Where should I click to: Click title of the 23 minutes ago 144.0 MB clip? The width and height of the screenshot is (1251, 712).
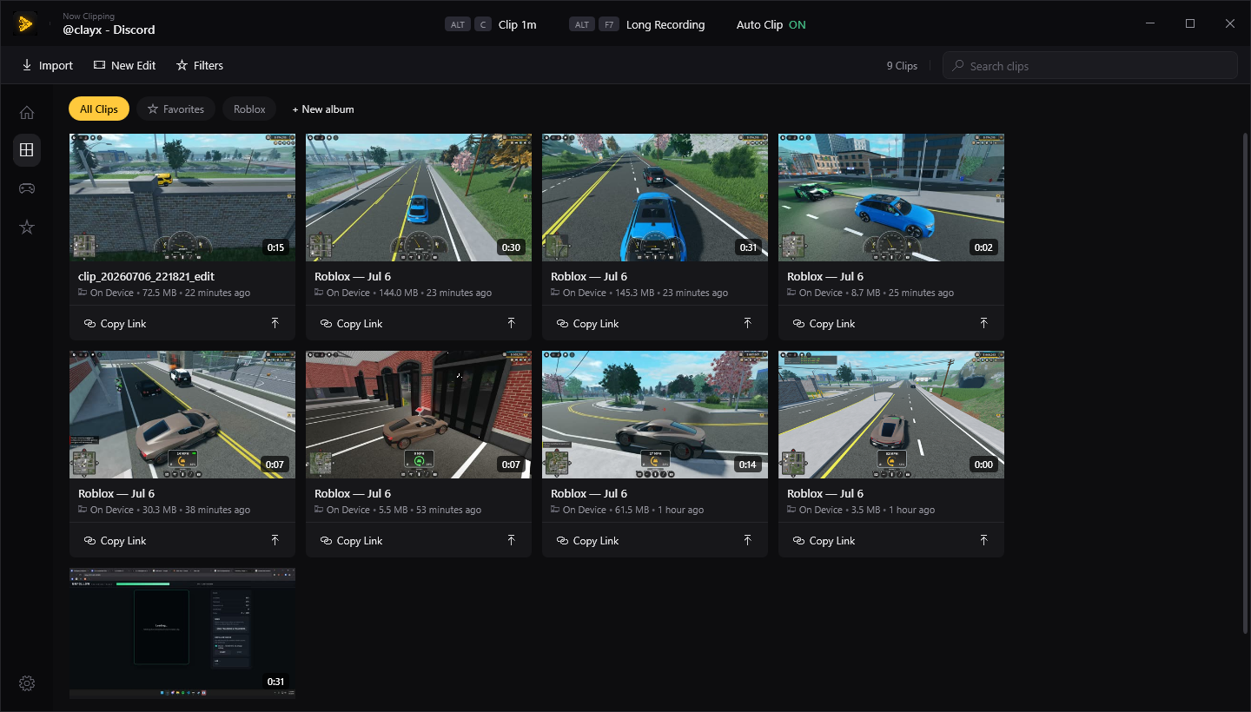pyautogui.click(x=353, y=276)
